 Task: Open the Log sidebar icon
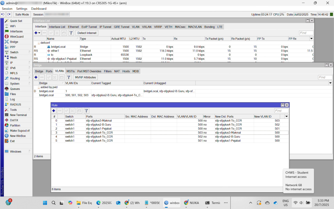pyautogui.click(x=7, y=99)
